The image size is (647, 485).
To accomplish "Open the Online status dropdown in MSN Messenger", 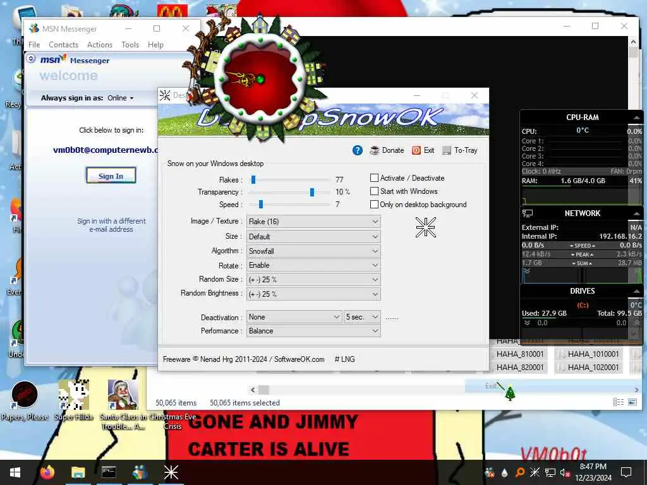I will coord(121,98).
